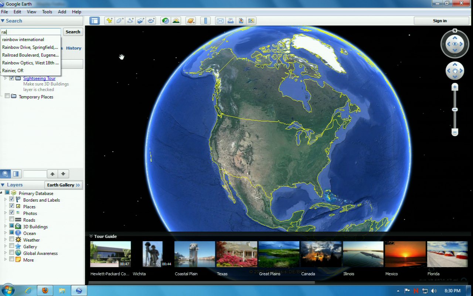Click the Sightseeing Tour link
473x296 pixels.
click(x=39, y=78)
